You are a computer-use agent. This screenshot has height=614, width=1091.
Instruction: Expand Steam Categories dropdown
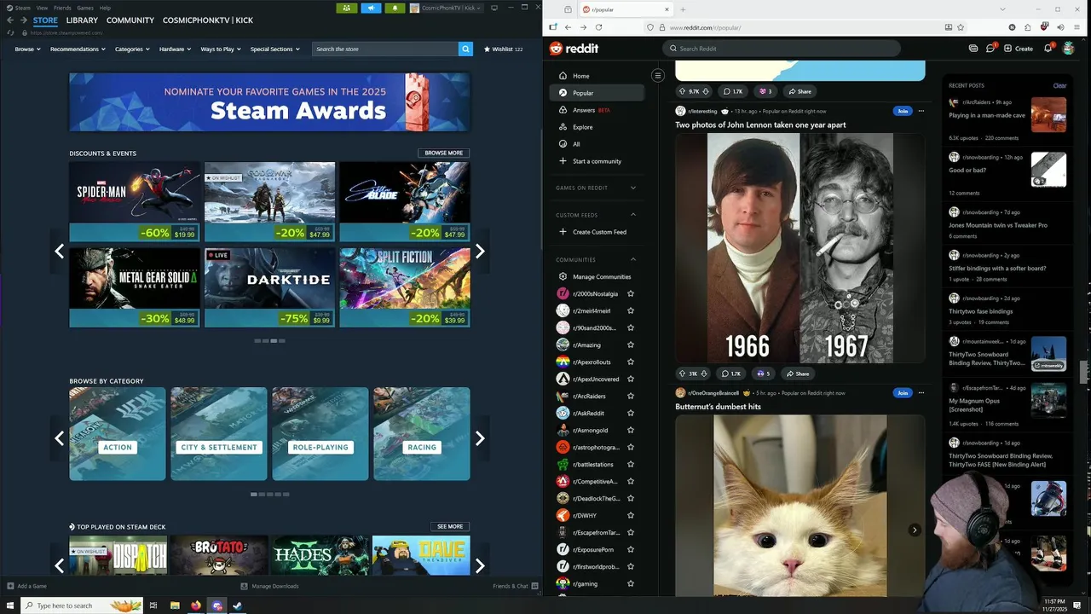point(132,49)
